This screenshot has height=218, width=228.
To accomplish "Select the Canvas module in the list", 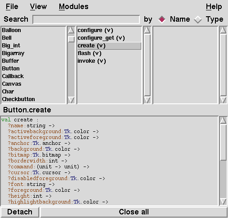I will tap(12, 84).
